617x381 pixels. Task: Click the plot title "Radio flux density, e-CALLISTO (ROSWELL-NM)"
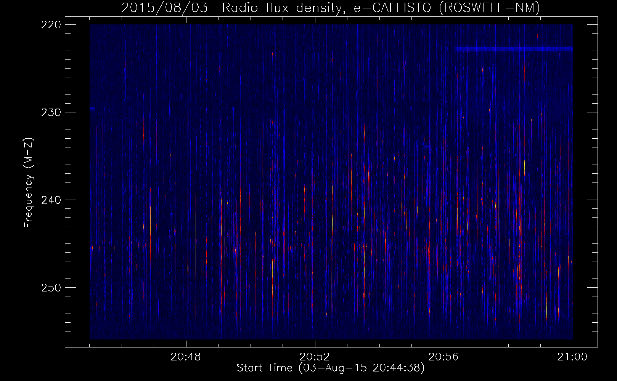pyautogui.click(x=381, y=8)
